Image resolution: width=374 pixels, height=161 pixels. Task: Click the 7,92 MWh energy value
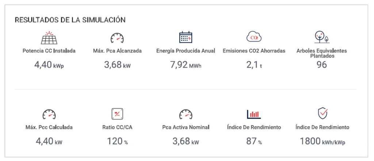186,65
